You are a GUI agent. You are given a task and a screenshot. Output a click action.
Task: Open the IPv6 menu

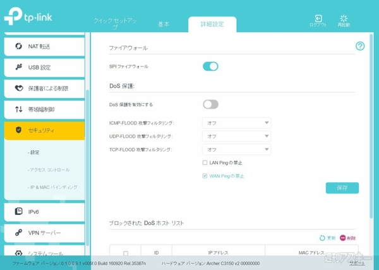44,212
